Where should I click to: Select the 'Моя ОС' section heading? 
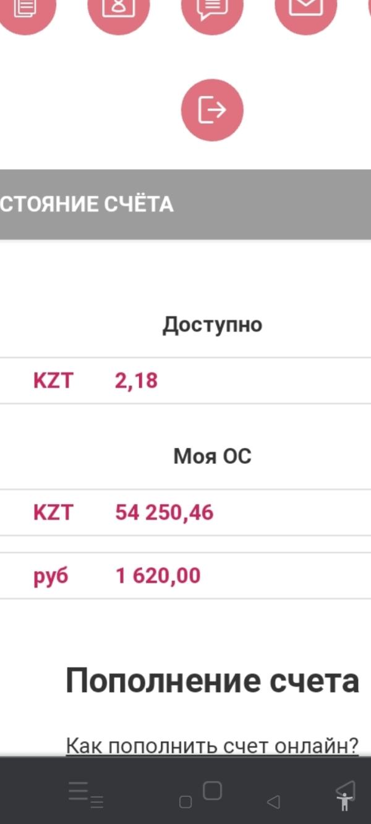click(212, 457)
